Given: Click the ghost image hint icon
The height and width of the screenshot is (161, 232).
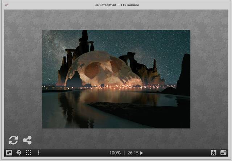Looking at the screenshot, I should coord(19,153).
